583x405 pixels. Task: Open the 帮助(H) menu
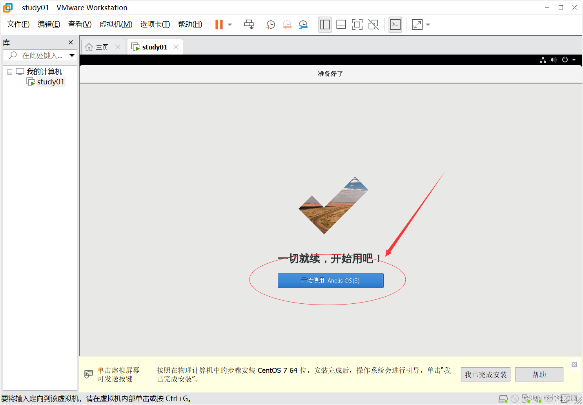click(190, 24)
